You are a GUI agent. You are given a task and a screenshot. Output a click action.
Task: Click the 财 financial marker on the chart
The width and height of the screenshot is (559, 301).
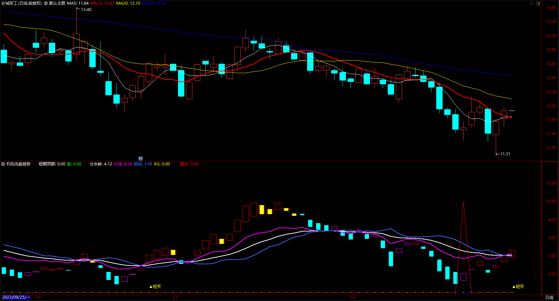[141, 158]
